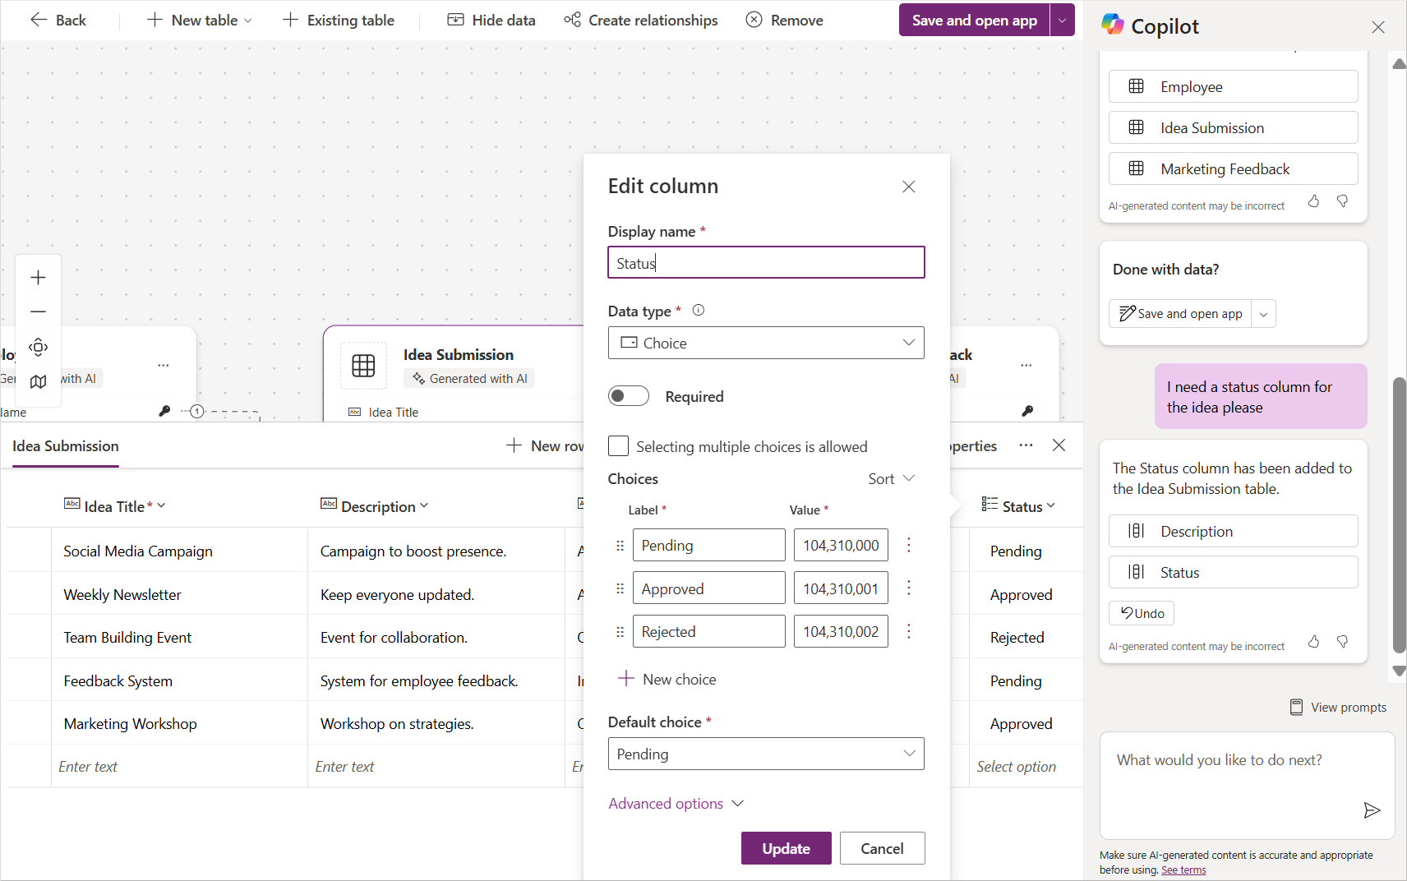Click the Update button
The height and width of the screenshot is (881, 1407).
pyautogui.click(x=786, y=848)
